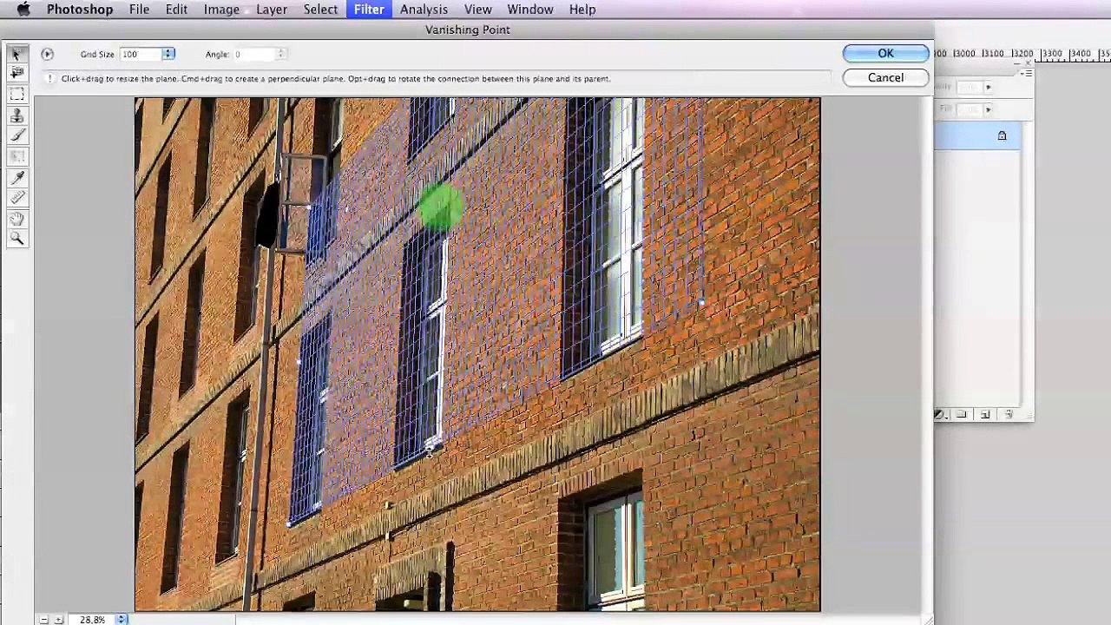
Task: Click the zoom in plus button
Action: [59, 619]
